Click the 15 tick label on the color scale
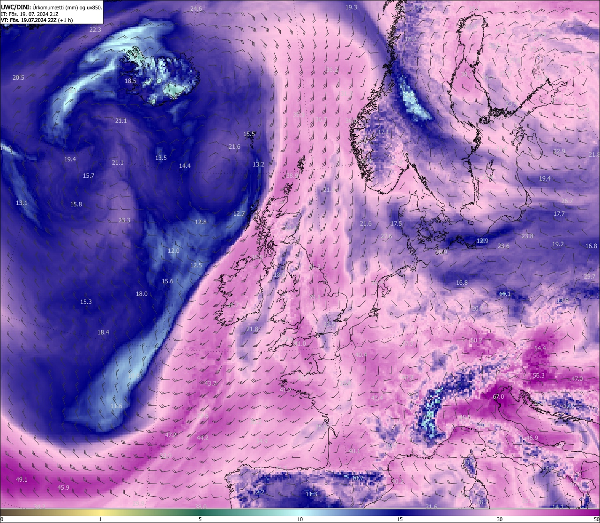The width and height of the screenshot is (600, 523). 400,519
